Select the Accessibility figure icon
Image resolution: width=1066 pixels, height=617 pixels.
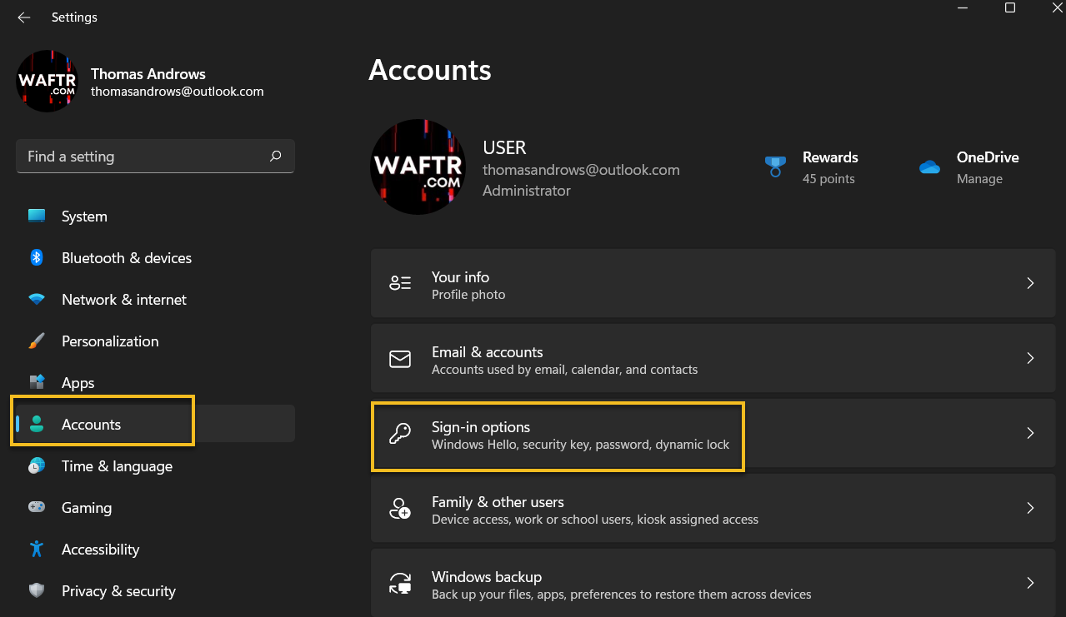pyautogui.click(x=37, y=550)
